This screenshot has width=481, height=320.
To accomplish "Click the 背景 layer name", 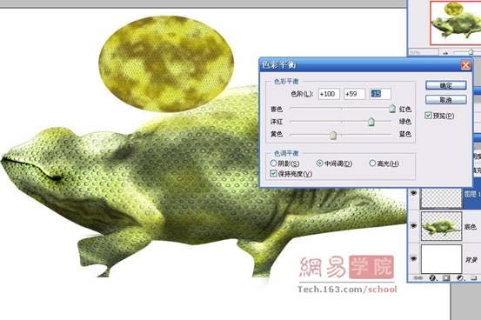I will [471, 260].
